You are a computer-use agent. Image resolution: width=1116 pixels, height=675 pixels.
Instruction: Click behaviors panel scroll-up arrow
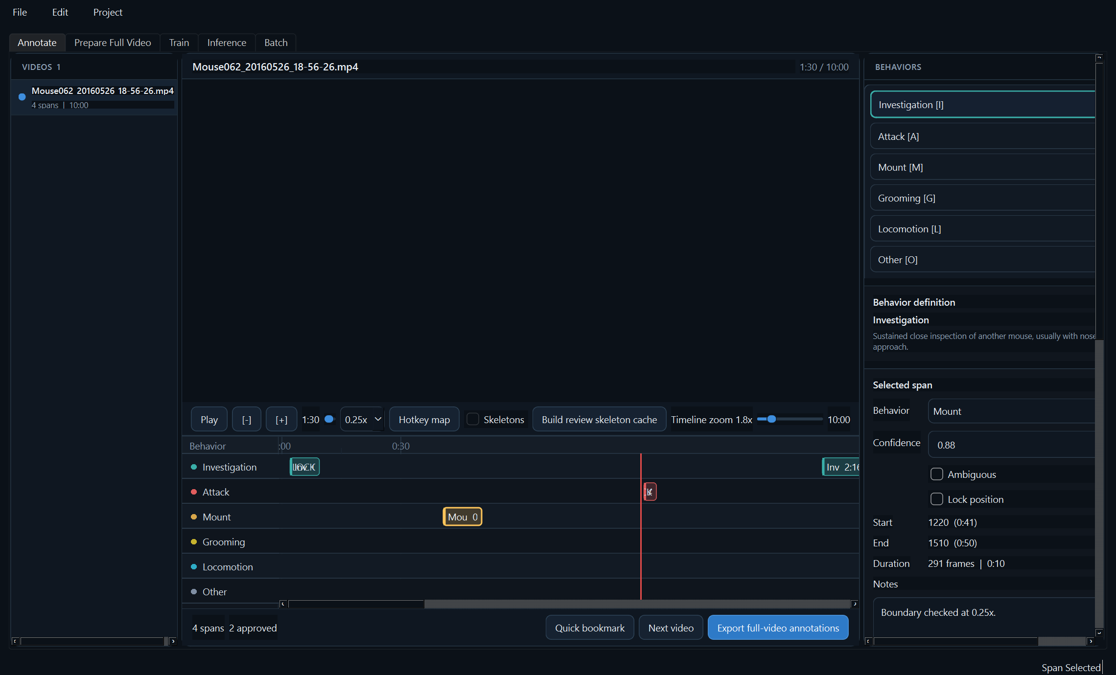pyautogui.click(x=1099, y=58)
